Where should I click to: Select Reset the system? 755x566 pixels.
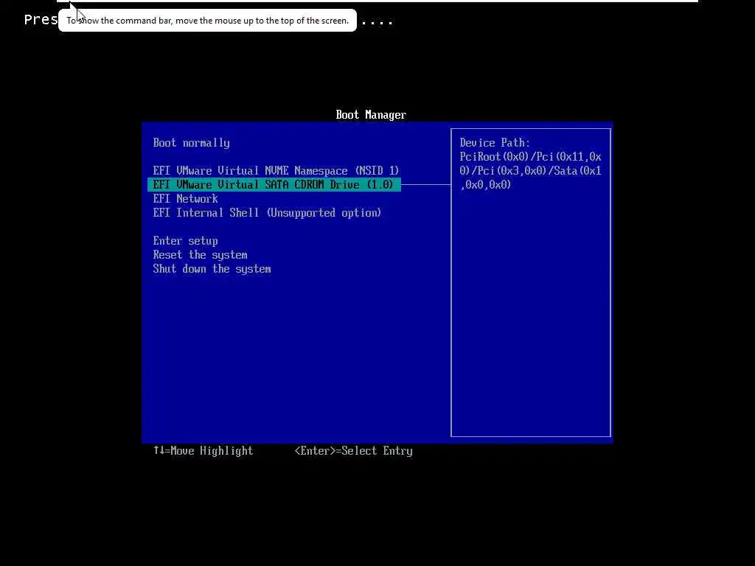click(201, 255)
